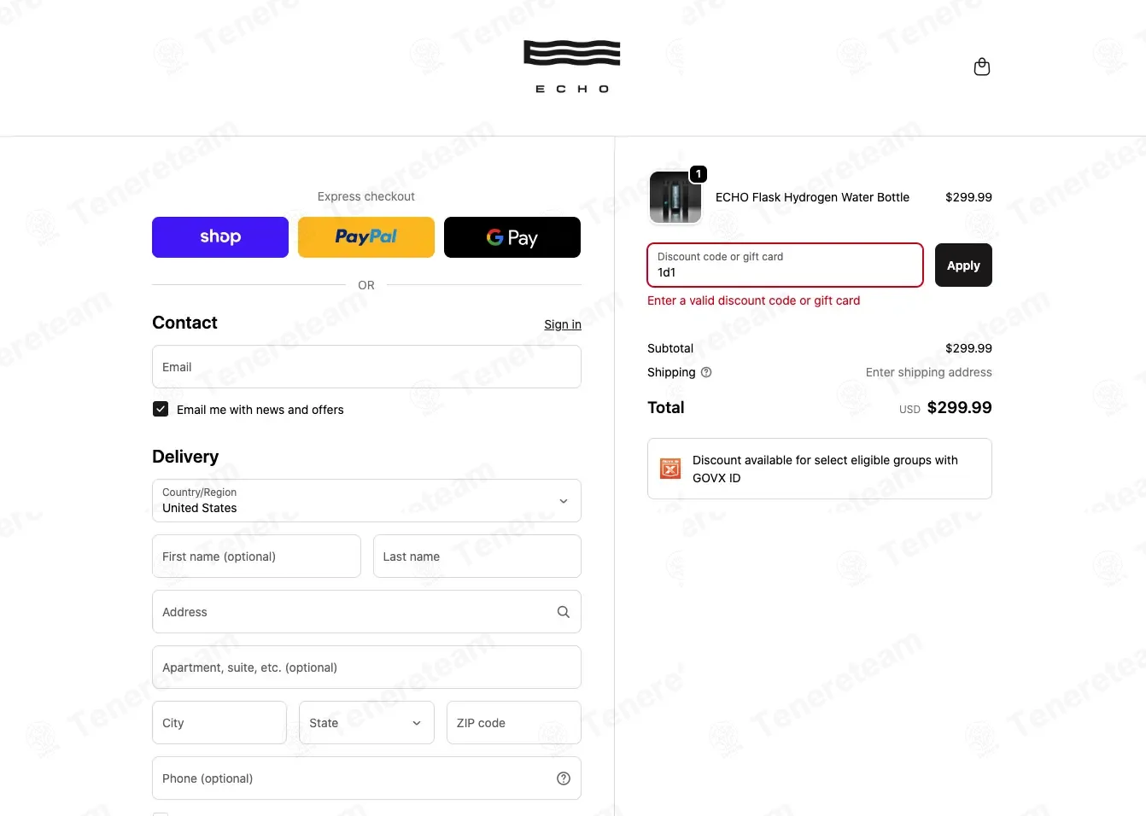Uncheck Email me with news and offers
This screenshot has height=816, width=1146.
161,409
